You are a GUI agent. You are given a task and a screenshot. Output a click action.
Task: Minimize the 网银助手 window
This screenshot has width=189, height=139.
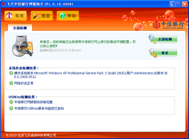[x=173, y=4]
